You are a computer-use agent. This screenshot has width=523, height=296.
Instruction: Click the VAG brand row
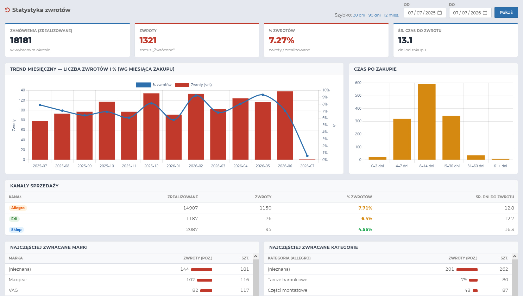point(129,290)
